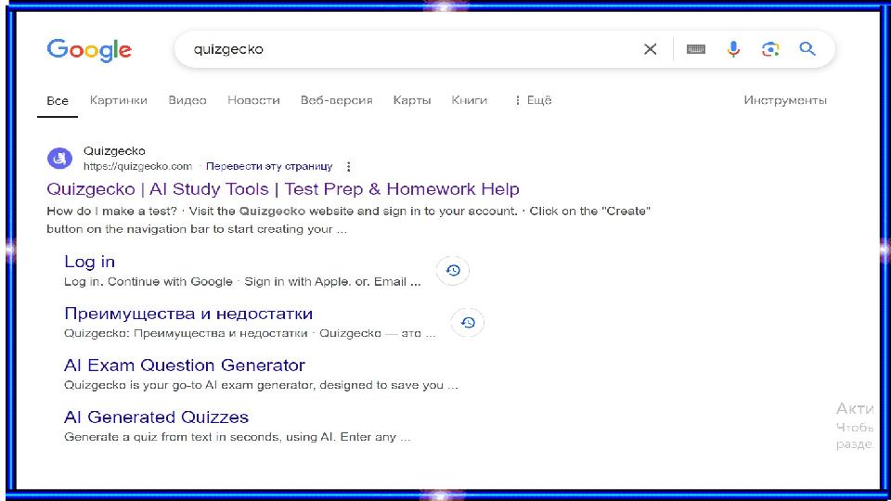The width and height of the screenshot is (891, 501).
Task: Open the Веб-версия tab
Action: pyautogui.click(x=336, y=100)
